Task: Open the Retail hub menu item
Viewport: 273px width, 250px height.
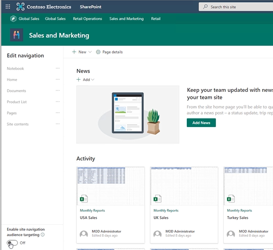Action: 155,19
